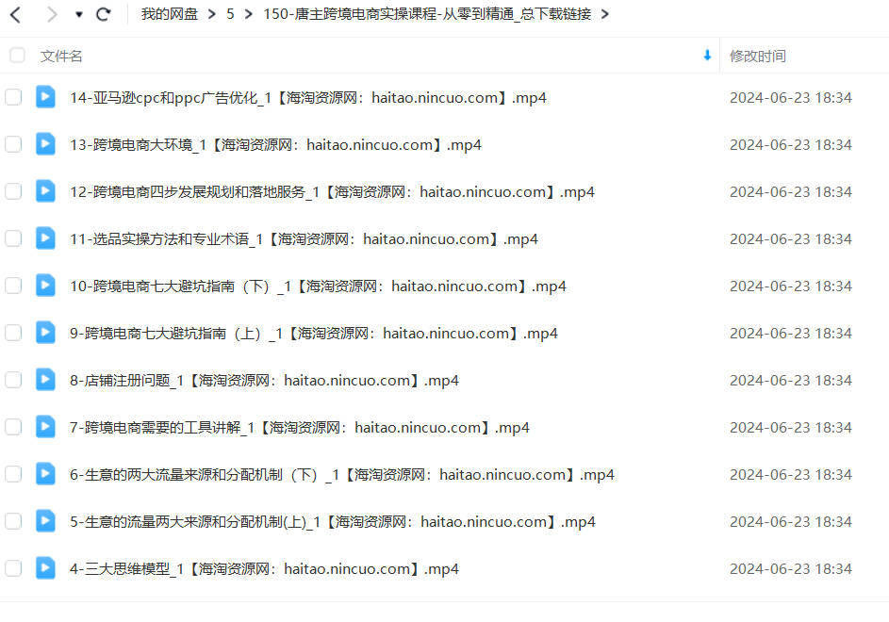889x622 pixels.
Task: Expand chevron after folder 5 breadcrumb
Action: [248, 14]
